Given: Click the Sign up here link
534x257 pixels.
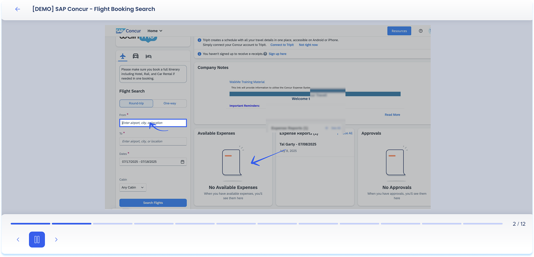Looking at the screenshot, I should (277, 54).
